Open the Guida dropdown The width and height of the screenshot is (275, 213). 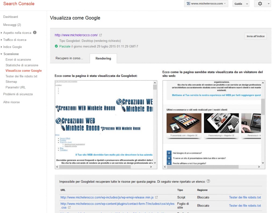tap(241, 4)
